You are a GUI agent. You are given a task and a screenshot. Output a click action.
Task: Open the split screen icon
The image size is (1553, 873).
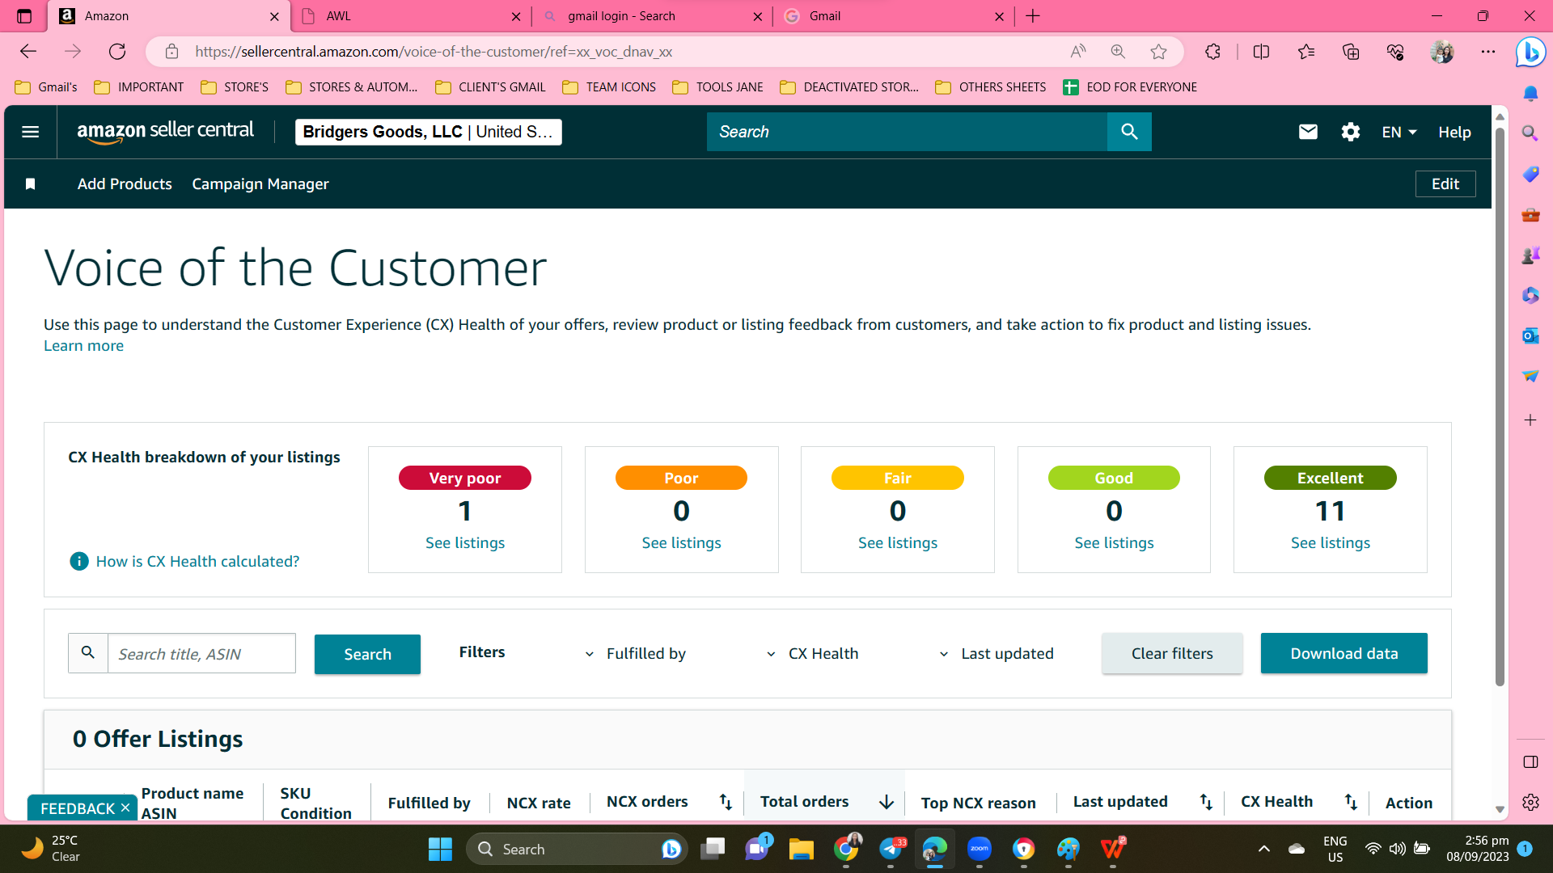[1261, 52]
